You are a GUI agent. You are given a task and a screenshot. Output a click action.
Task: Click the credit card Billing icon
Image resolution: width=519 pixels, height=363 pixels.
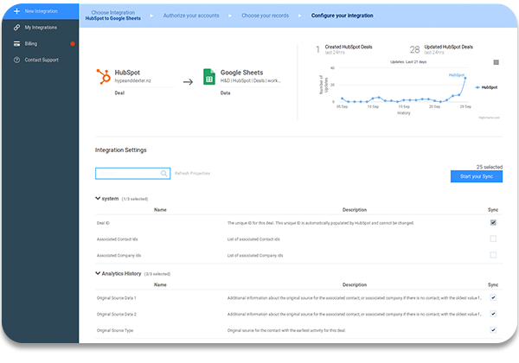coord(16,43)
